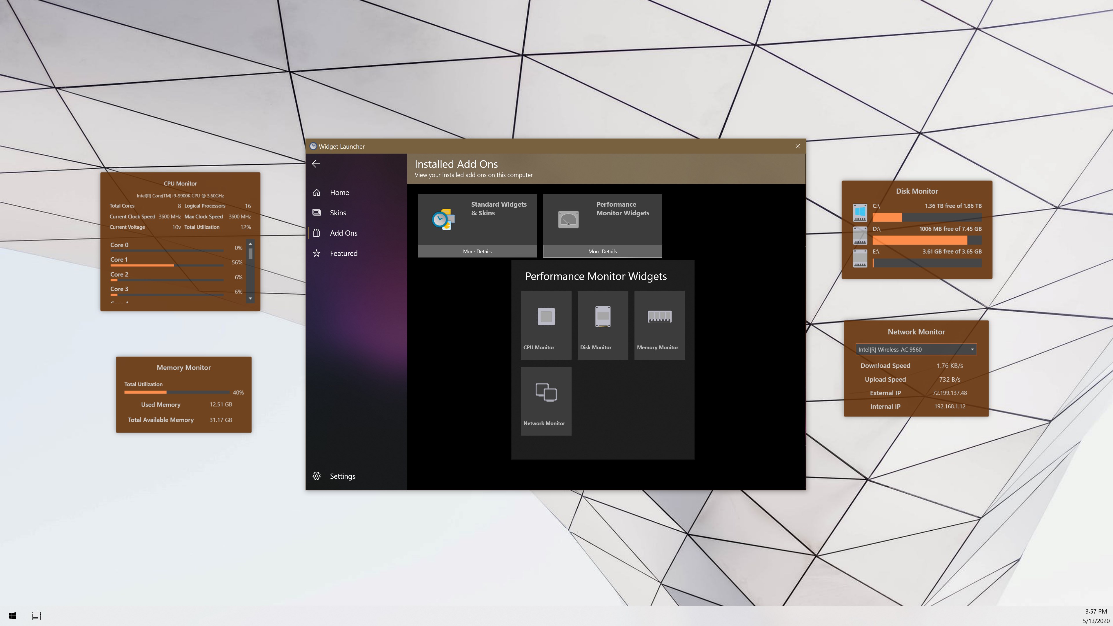Launch the Network Monitor widget tile

coord(546,401)
